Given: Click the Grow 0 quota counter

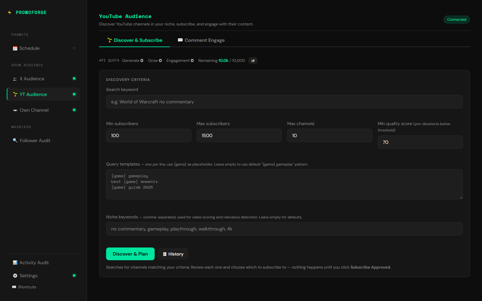Looking at the screenshot, I should click(x=155, y=61).
